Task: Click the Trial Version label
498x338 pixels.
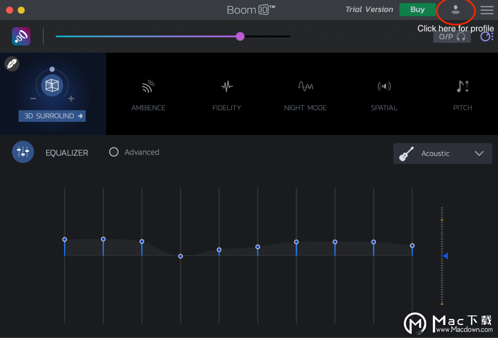Action: [369, 10]
